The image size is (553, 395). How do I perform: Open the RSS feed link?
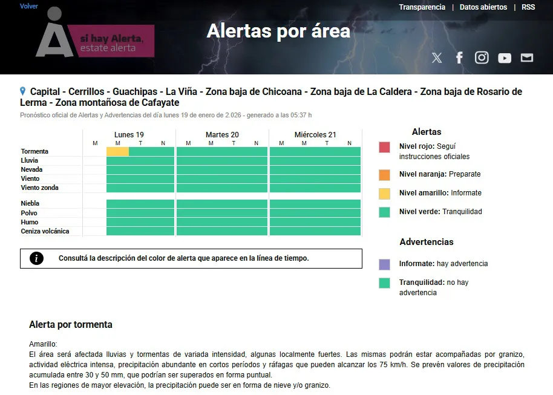coord(528,7)
